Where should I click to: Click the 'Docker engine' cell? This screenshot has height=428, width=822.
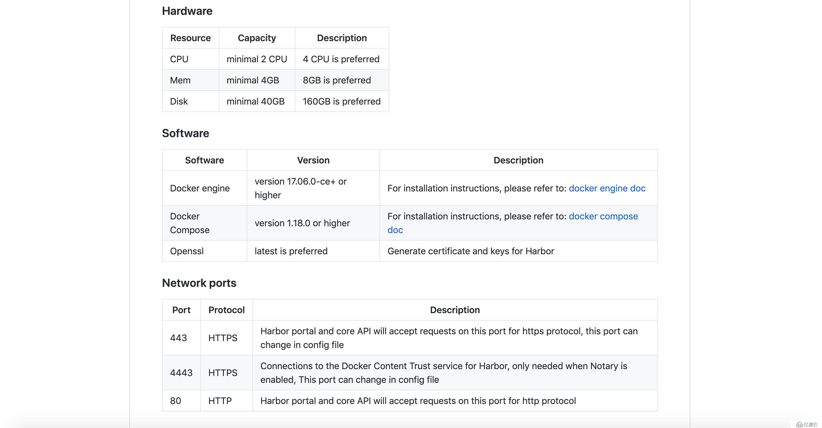(205, 188)
